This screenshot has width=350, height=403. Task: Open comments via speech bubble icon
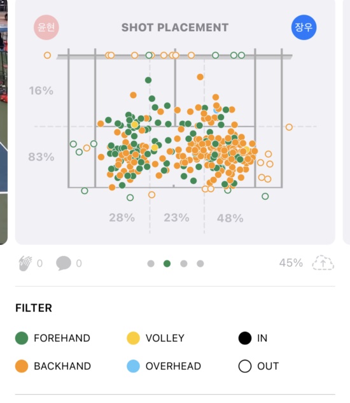64,263
